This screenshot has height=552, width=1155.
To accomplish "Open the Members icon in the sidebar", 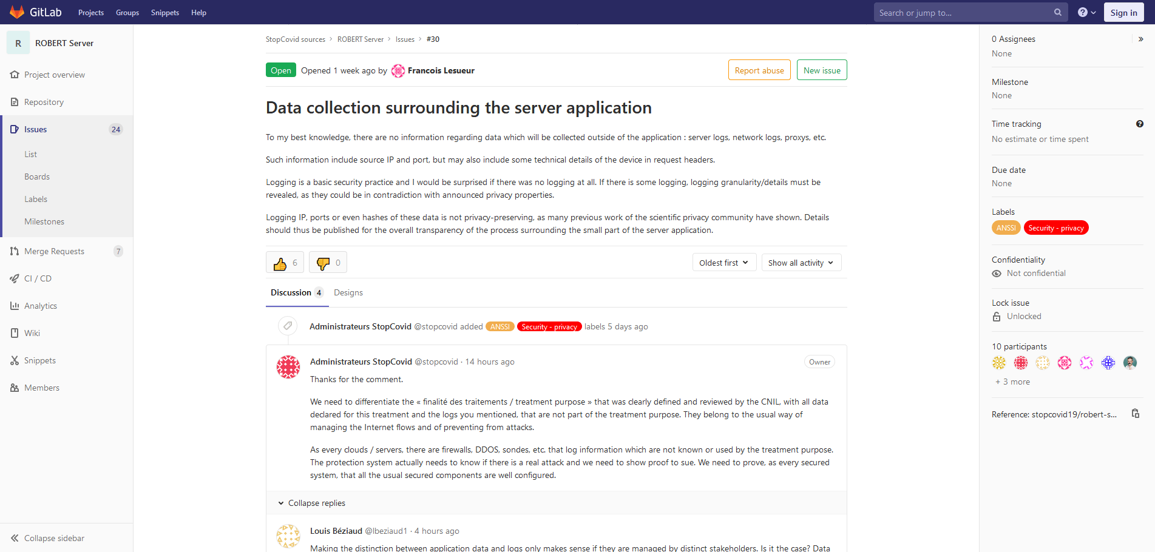I will [x=15, y=388].
